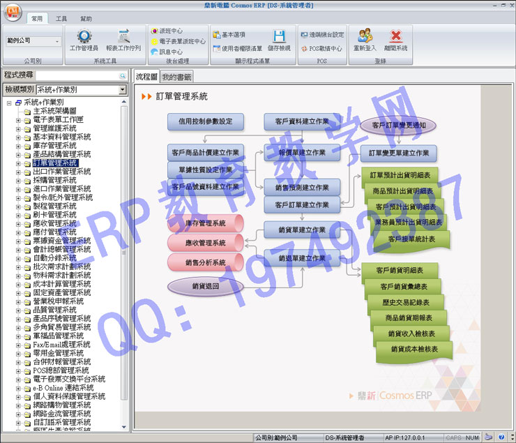Open the 工作管理員 tool icon
This screenshot has height=443, width=516.
[84, 40]
